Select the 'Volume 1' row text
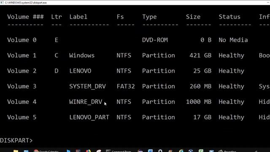Viewport: 270px width, 152px height. [22, 55]
